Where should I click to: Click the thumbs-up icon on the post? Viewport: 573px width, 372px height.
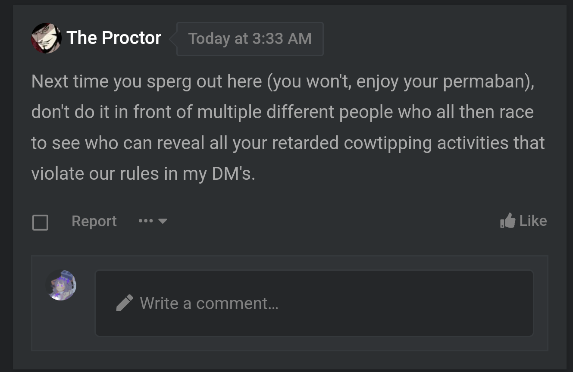click(x=507, y=221)
